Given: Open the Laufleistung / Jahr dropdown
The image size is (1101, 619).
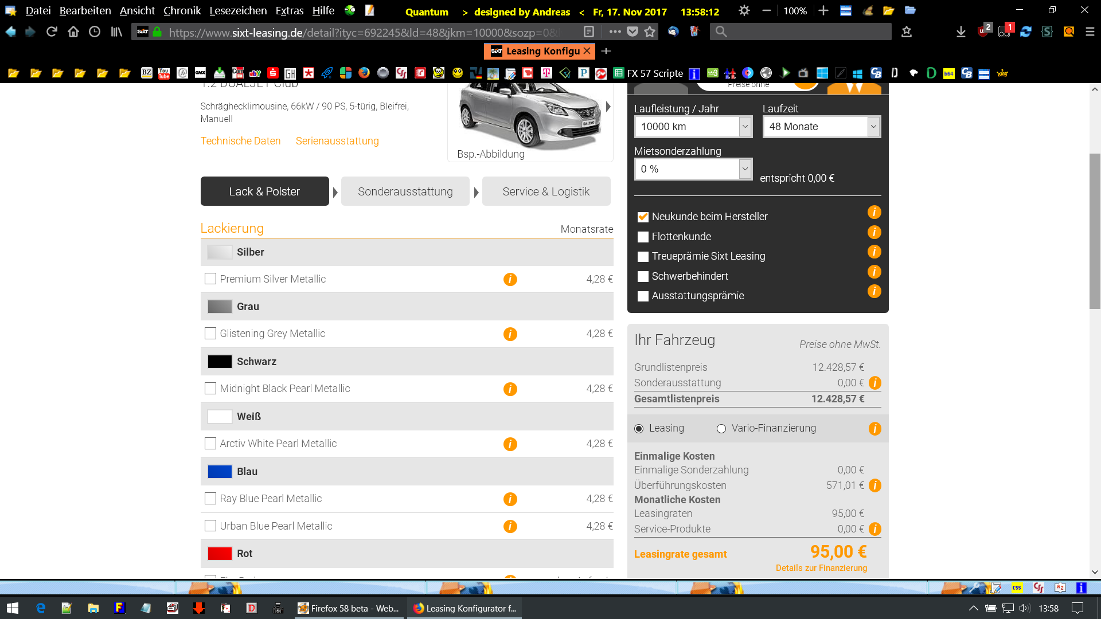Looking at the screenshot, I should [x=693, y=127].
